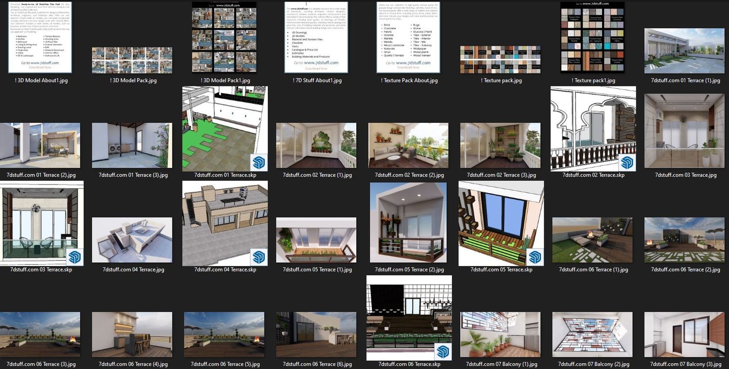
Task: Click the label '7dstuff.com 05 Terrace (2).jpg'
Action: click(408, 270)
